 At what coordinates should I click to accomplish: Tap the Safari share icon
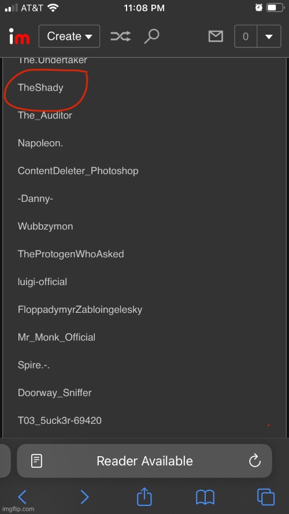144,497
